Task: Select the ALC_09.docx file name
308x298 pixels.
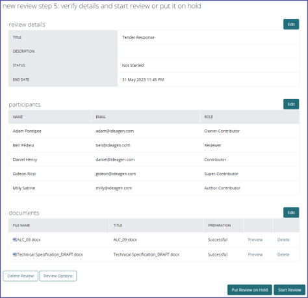Action: click(29, 239)
